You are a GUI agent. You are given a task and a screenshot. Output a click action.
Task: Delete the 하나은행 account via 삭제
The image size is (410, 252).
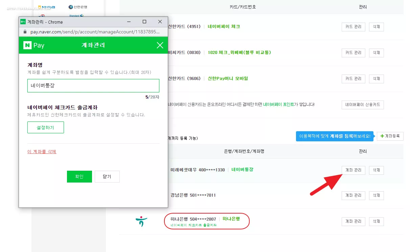point(376,221)
